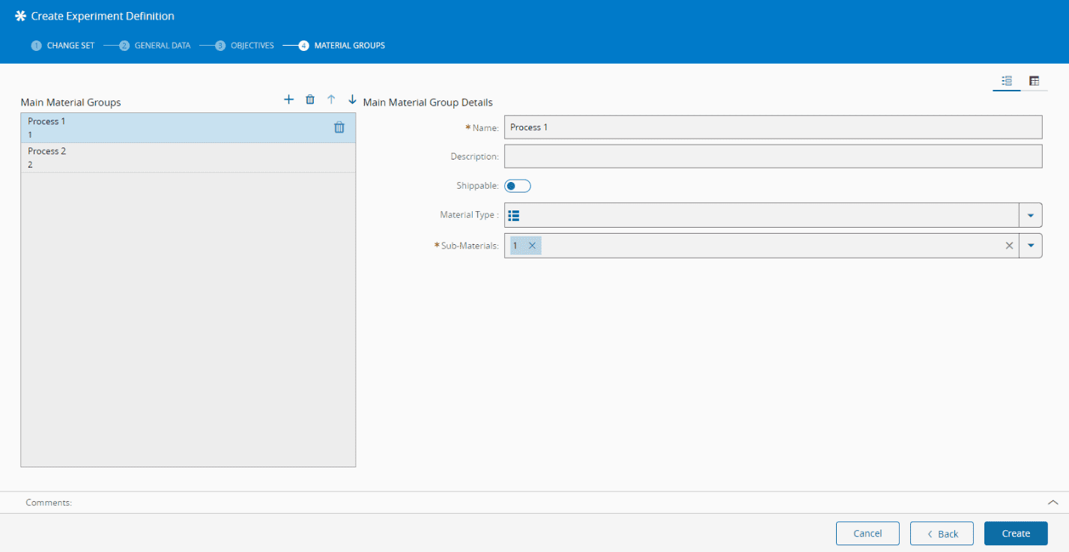Collapse the Comments section

pos(1053,503)
